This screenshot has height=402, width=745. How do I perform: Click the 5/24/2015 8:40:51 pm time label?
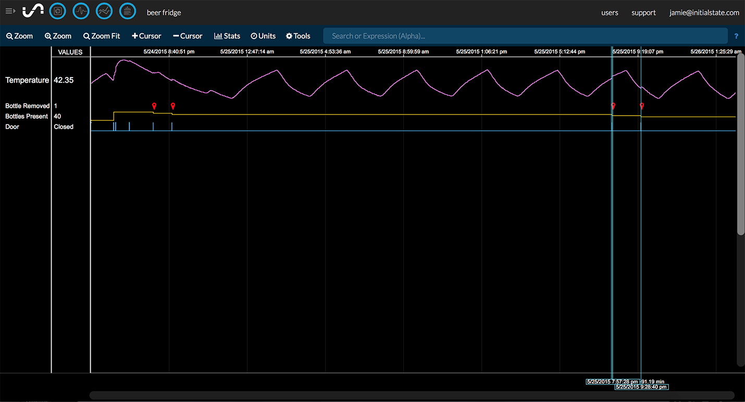(169, 52)
